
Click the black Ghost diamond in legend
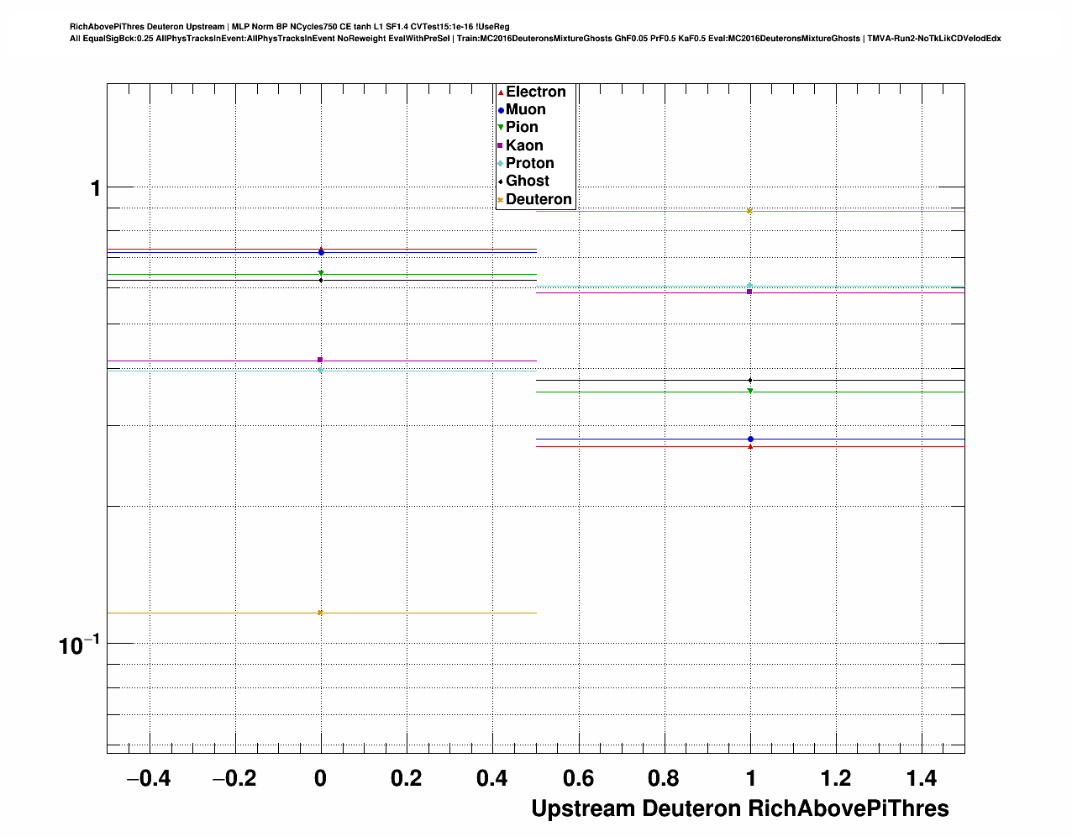(501, 182)
